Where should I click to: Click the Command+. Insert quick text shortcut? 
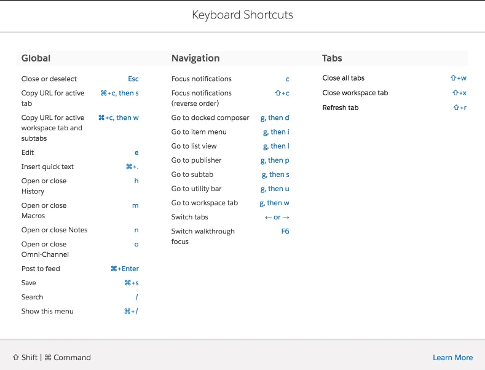(132, 167)
